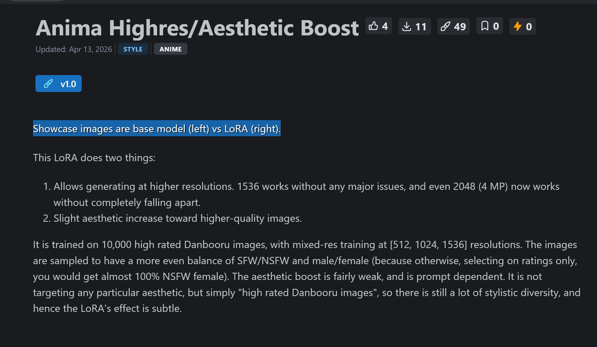The image size is (597, 347).
Task: Click the 'This LoRA does two things' line
Action: pos(94,158)
